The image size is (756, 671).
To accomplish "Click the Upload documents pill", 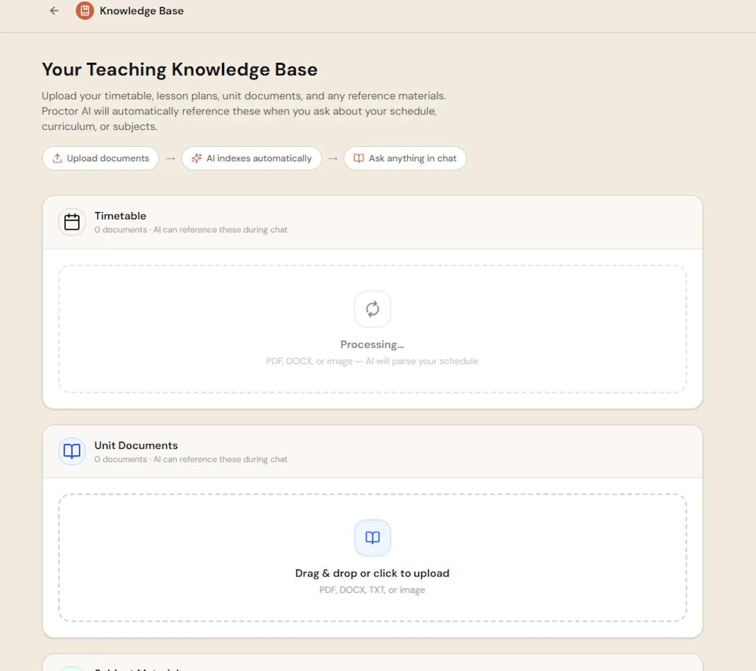I will 101,158.
